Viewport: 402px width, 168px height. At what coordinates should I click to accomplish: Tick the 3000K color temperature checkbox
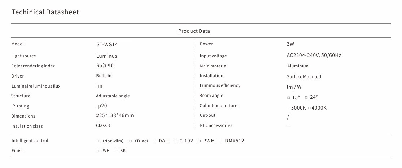(x=289, y=108)
